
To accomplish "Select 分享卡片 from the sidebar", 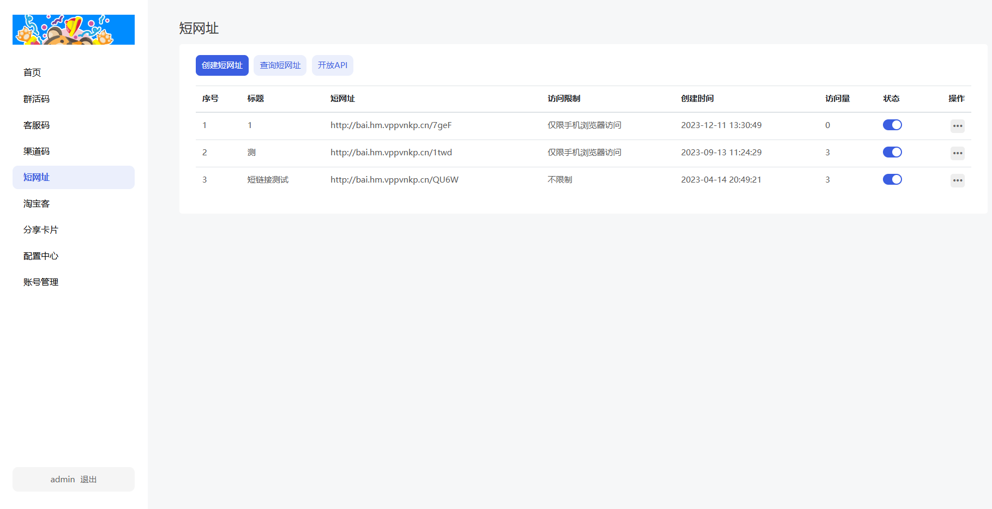I will tap(41, 229).
